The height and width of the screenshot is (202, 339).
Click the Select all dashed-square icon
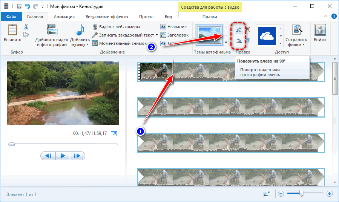click(247, 40)
